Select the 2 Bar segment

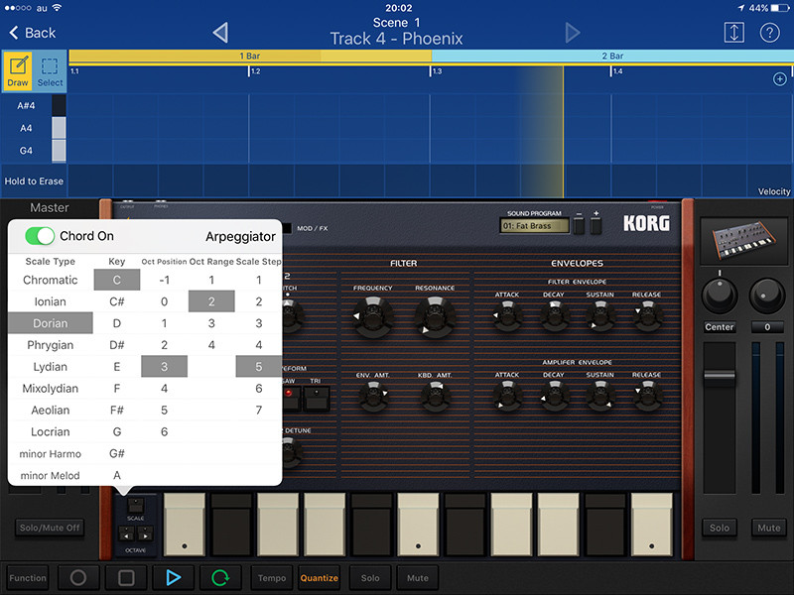click(612, 56)
